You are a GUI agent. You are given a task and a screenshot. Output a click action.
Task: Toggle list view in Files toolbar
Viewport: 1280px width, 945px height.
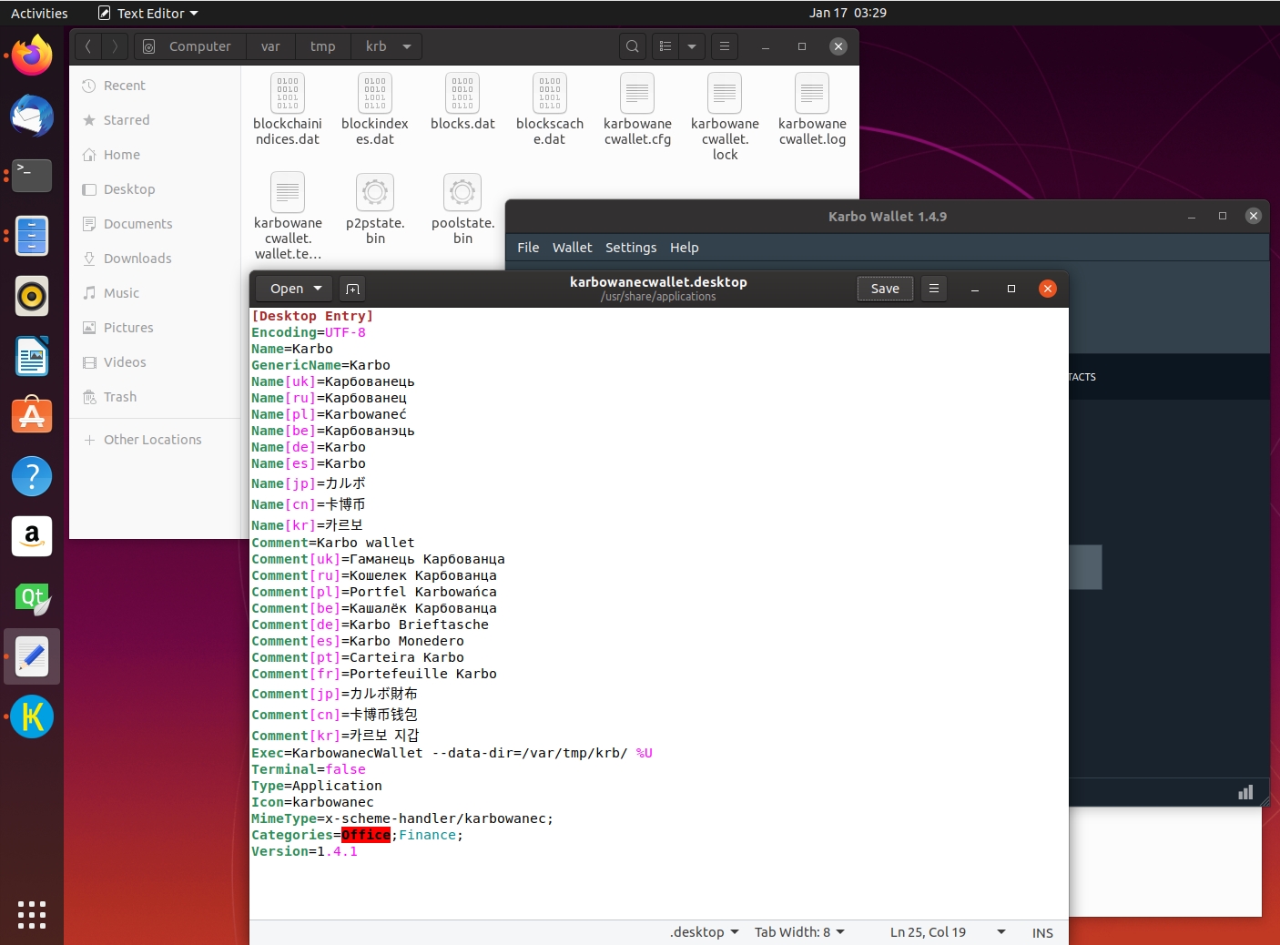click(665, 46)
